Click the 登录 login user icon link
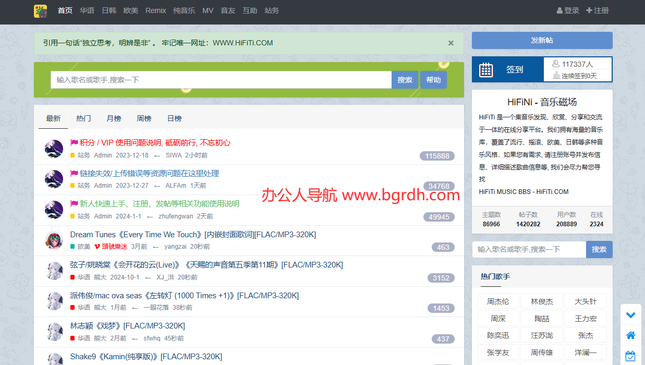The height and width of the screenshot is (365, 645). [568, 10]
